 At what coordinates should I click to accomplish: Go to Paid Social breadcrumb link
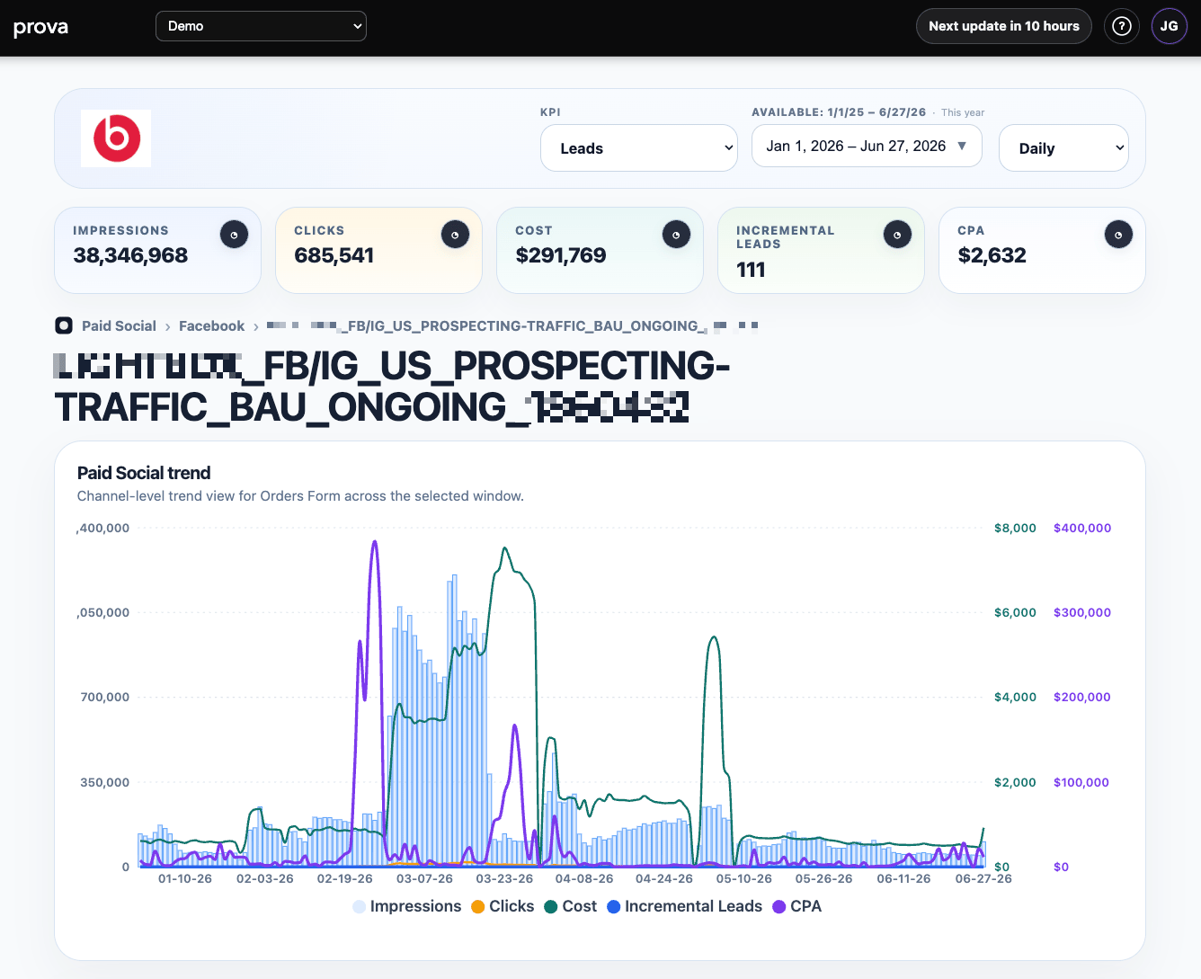(119, 326)
